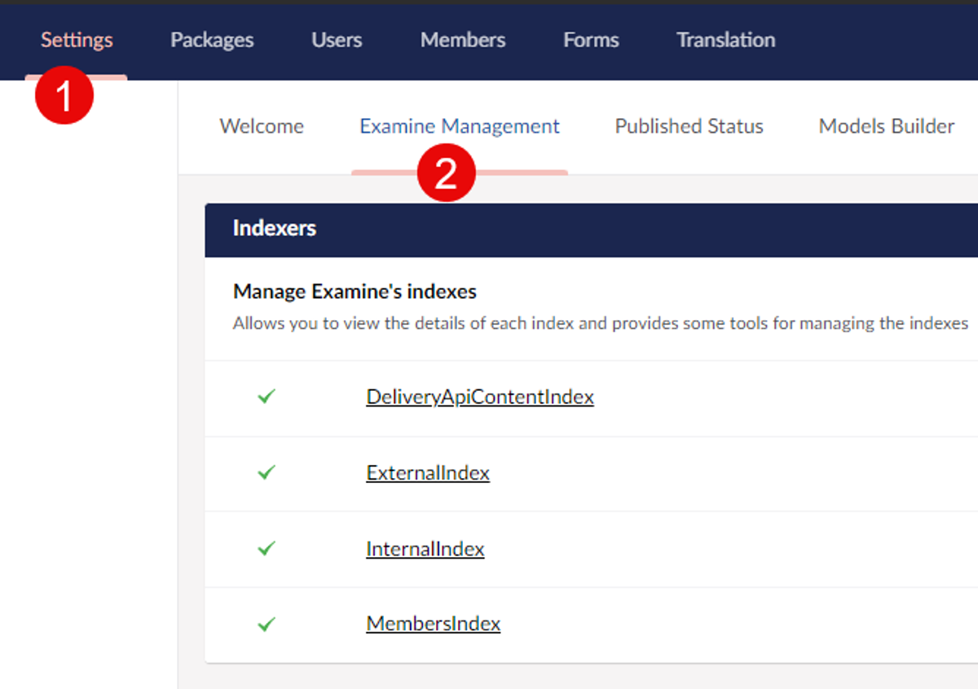978x689 pixels.
Task: Open the Users section
Action: [x=337, y=40]
